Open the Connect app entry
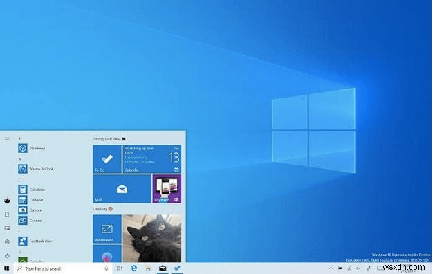This screenshot has height=274, width=433. pyautogui.click(x=30, y=221)
